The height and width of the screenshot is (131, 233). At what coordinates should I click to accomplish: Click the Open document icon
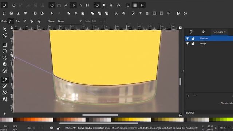point(11,13)
